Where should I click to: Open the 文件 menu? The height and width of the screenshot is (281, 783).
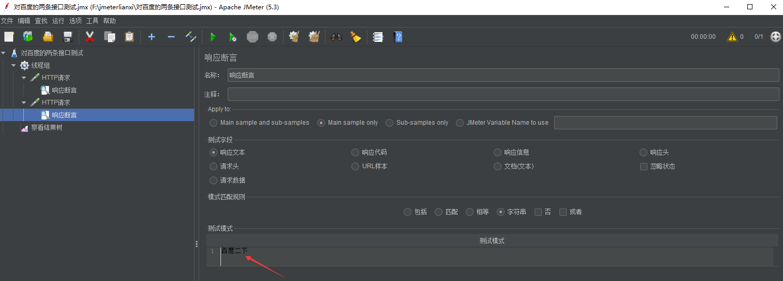pos(7,21)
